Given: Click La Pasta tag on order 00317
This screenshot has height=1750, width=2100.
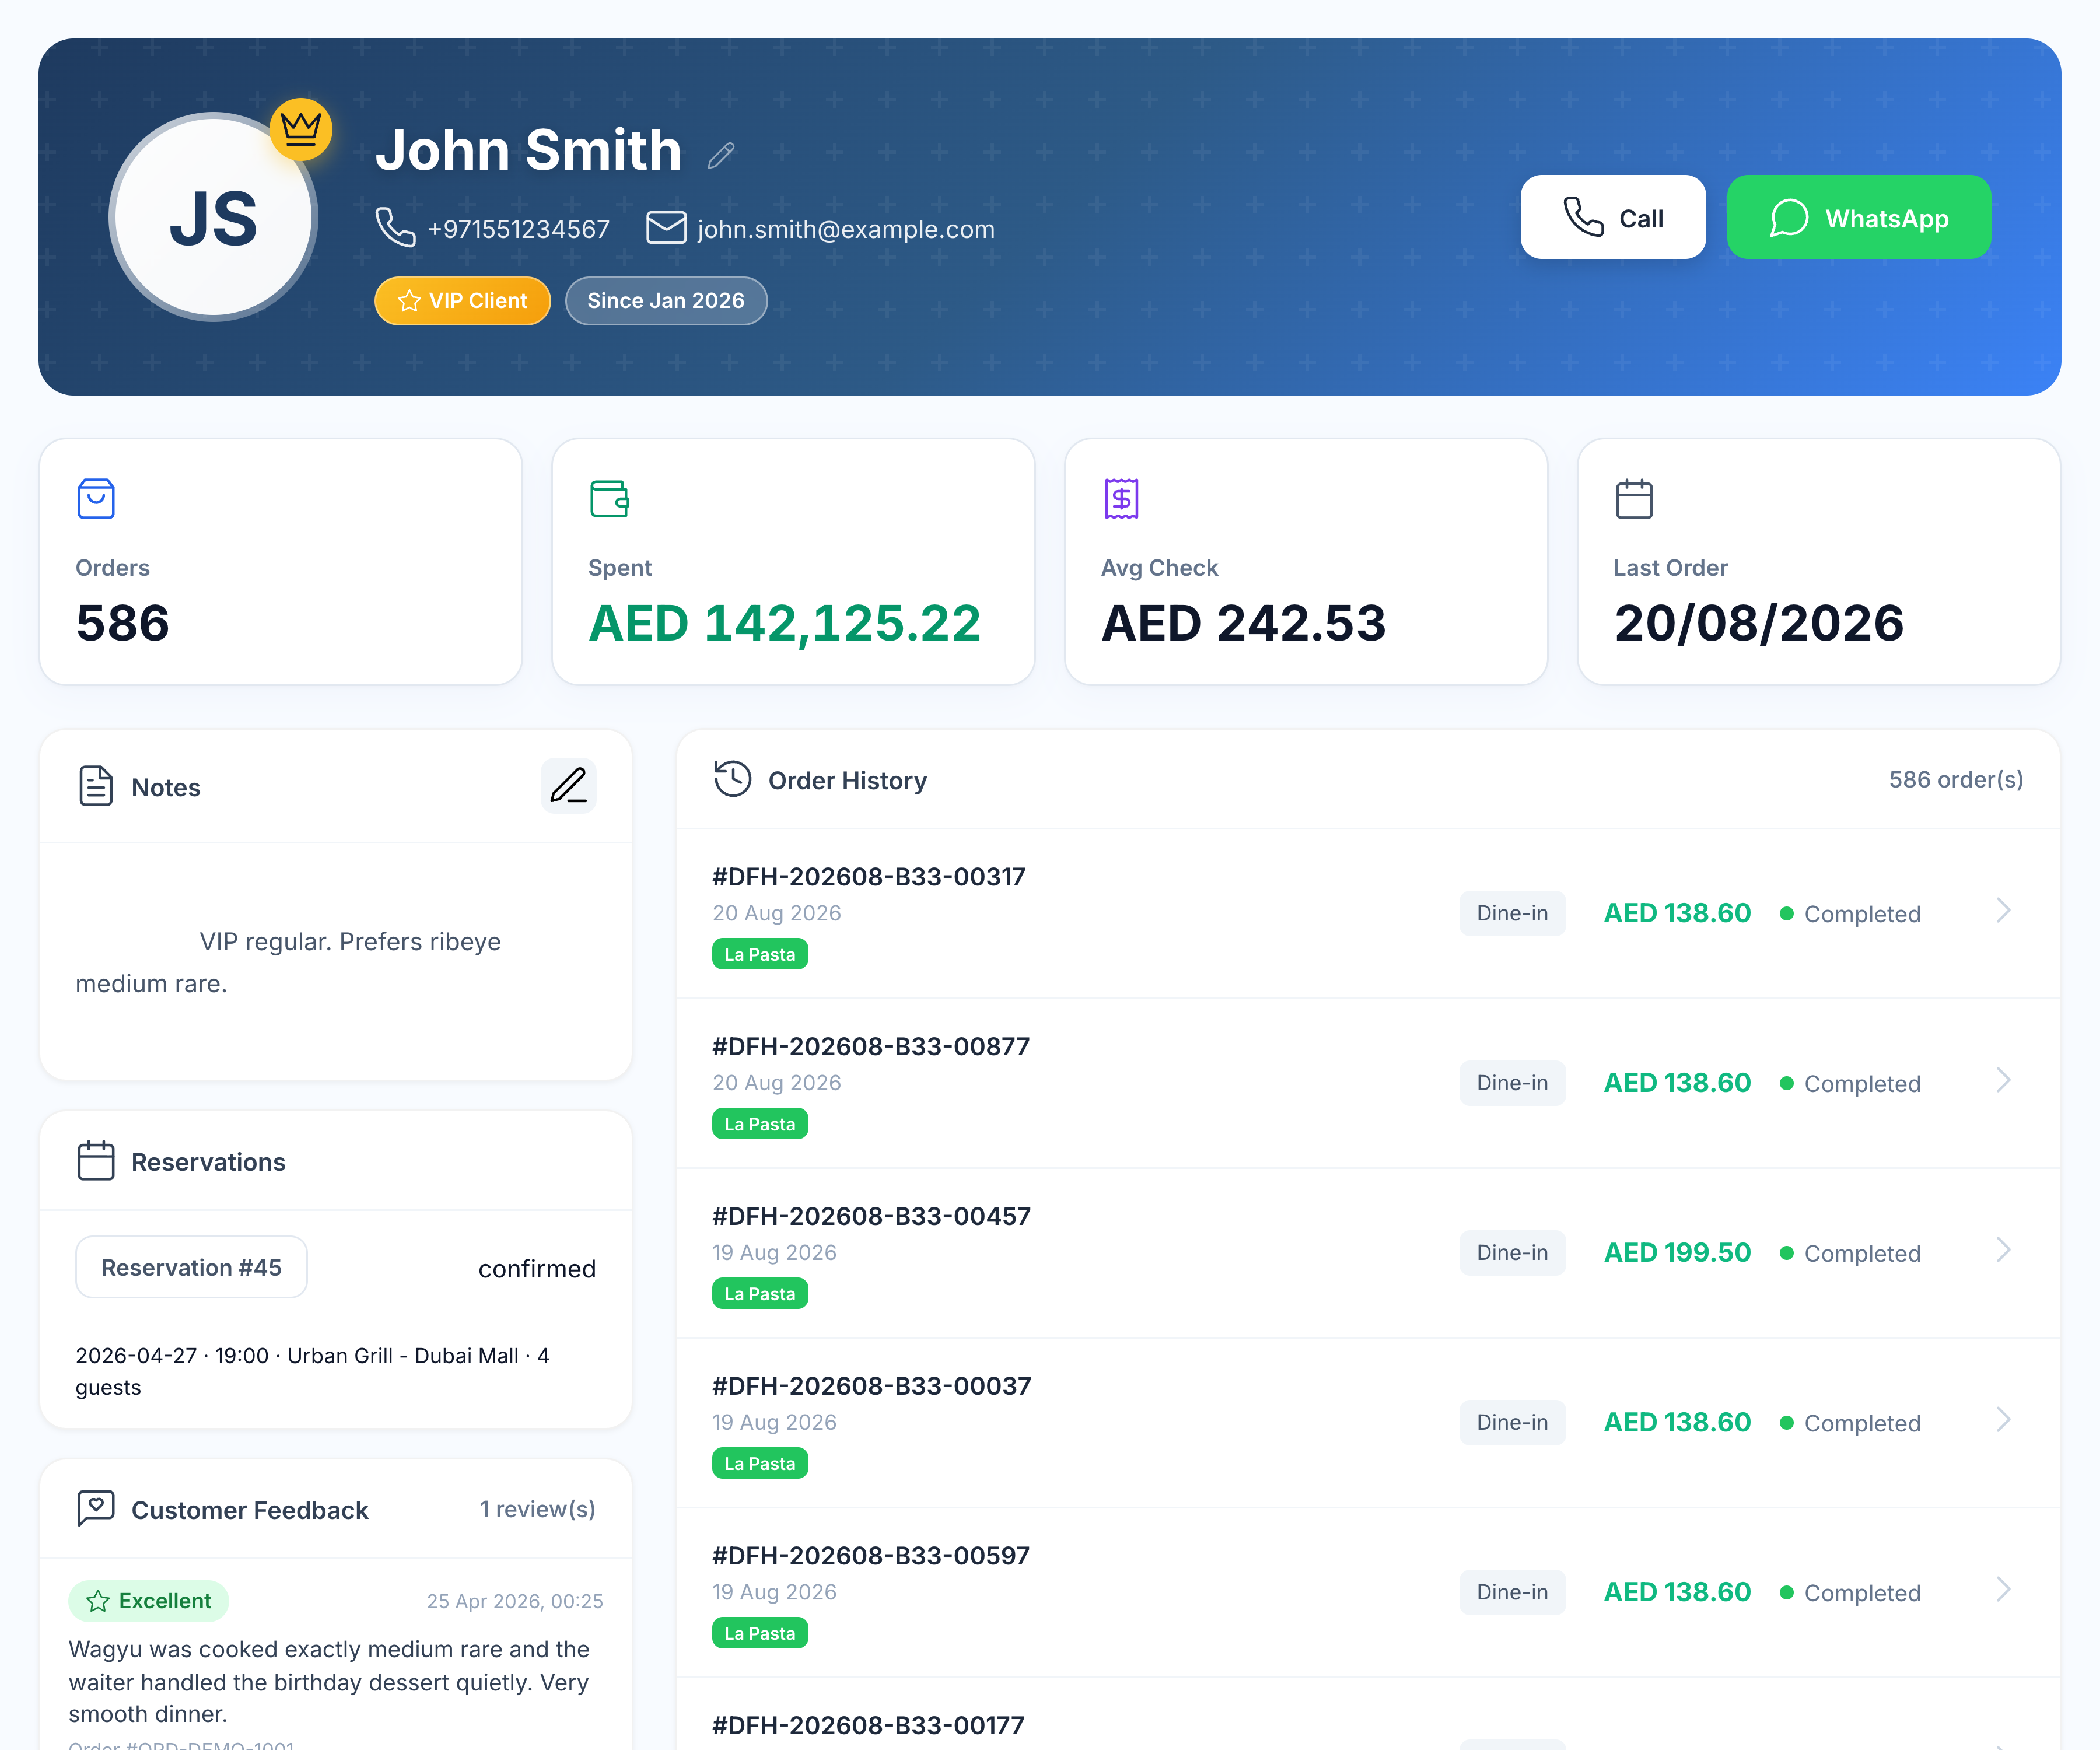Looking at the screenshot, I should 760,954.
